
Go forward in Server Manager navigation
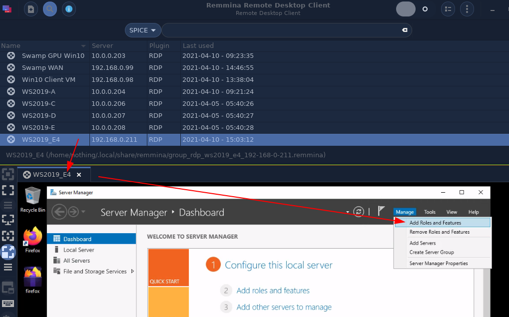point(73,212)
